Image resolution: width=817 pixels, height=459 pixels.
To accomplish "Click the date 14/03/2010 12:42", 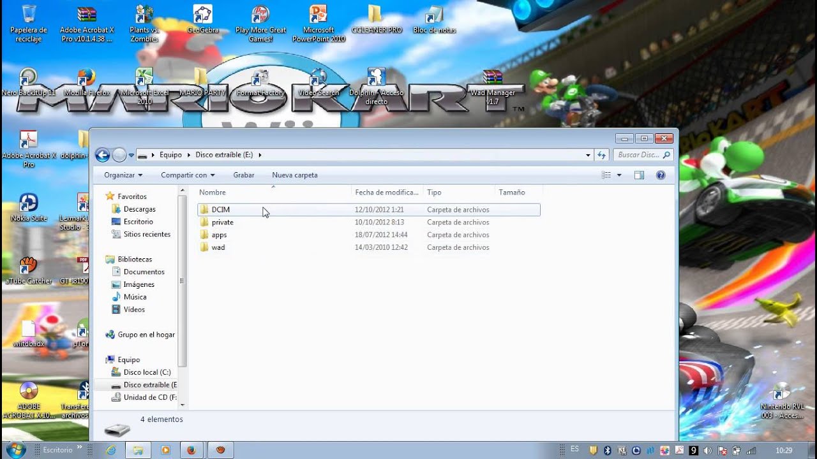I will tap(381, 247).
